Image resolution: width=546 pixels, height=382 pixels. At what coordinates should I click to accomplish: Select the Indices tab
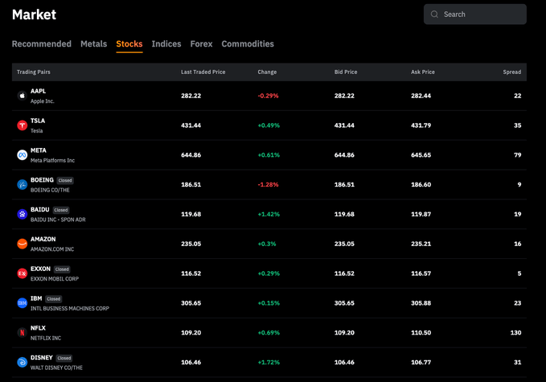tap(166, 44)
